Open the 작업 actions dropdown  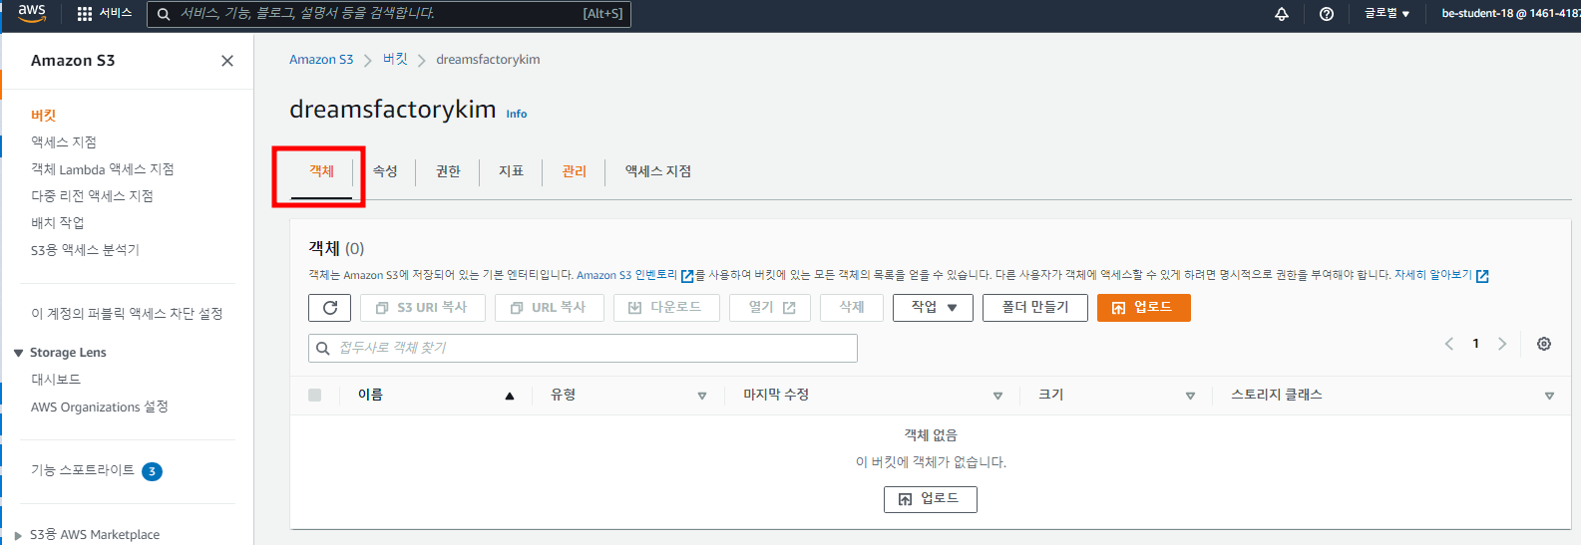pyautogui.click(x=933, y=308)
